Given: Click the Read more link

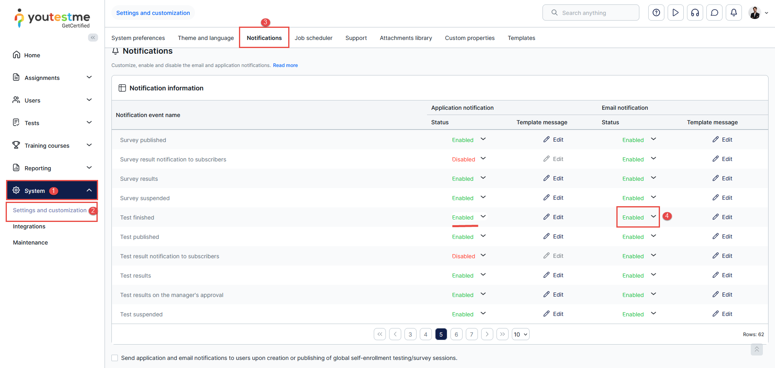Looking at the screenshot, I should [x=285, y=65].
